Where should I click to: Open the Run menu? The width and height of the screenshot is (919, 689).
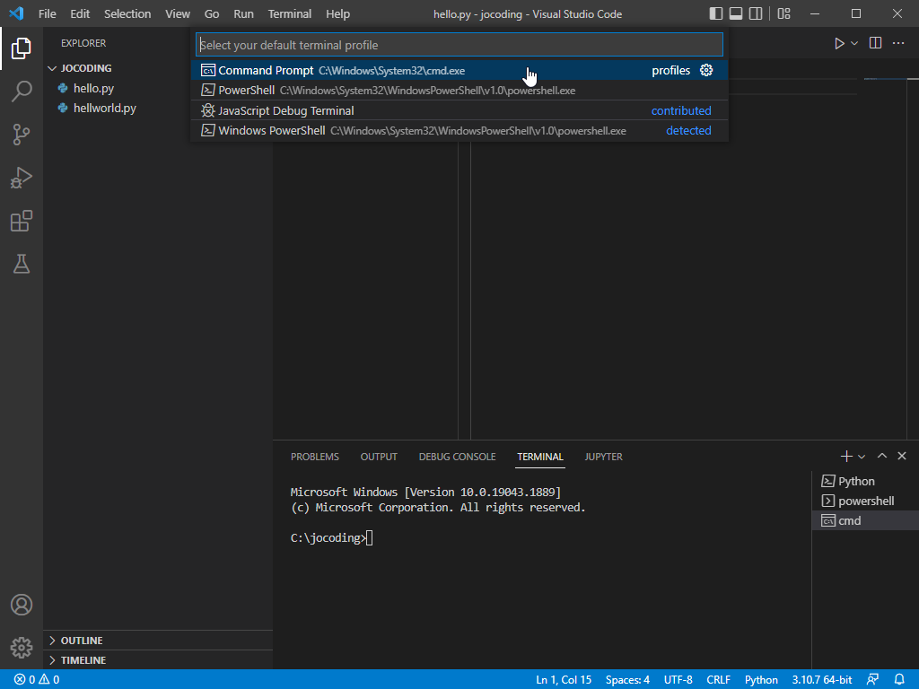point(243,13)
